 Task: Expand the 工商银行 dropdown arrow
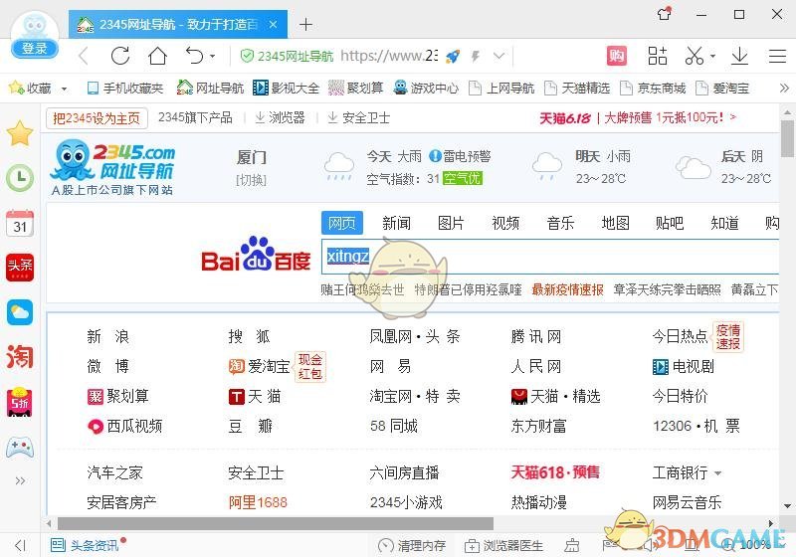click(x=717, y=473)
